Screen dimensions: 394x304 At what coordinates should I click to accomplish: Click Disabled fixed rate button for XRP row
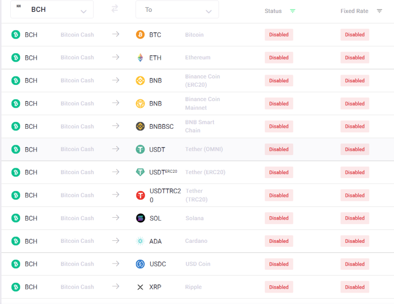click(x=355, y=287)
